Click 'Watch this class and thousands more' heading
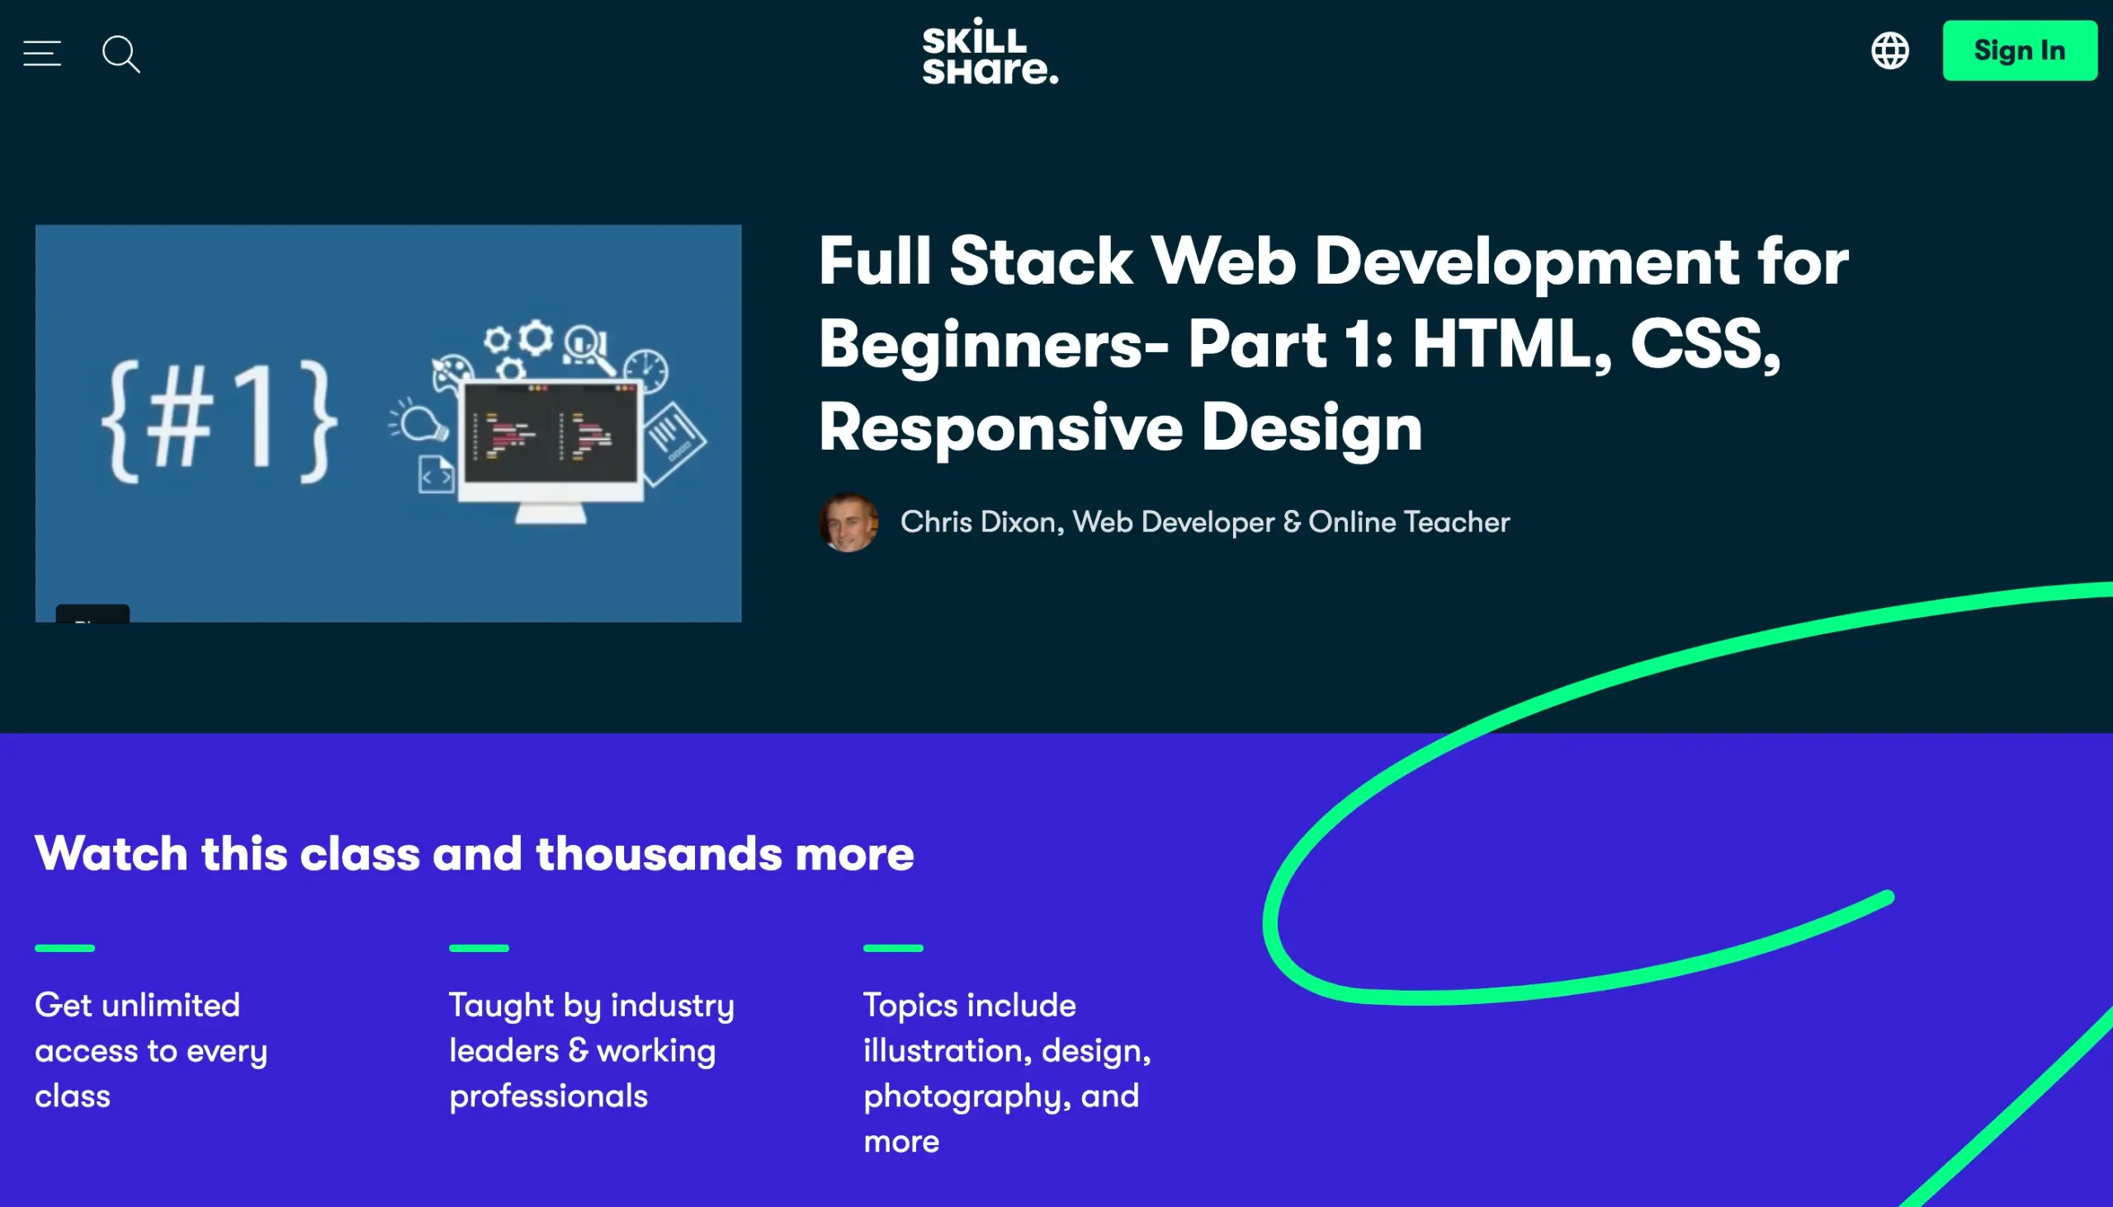Image resolution: width=2113 pixels, height=1207 pixels. 474,854
